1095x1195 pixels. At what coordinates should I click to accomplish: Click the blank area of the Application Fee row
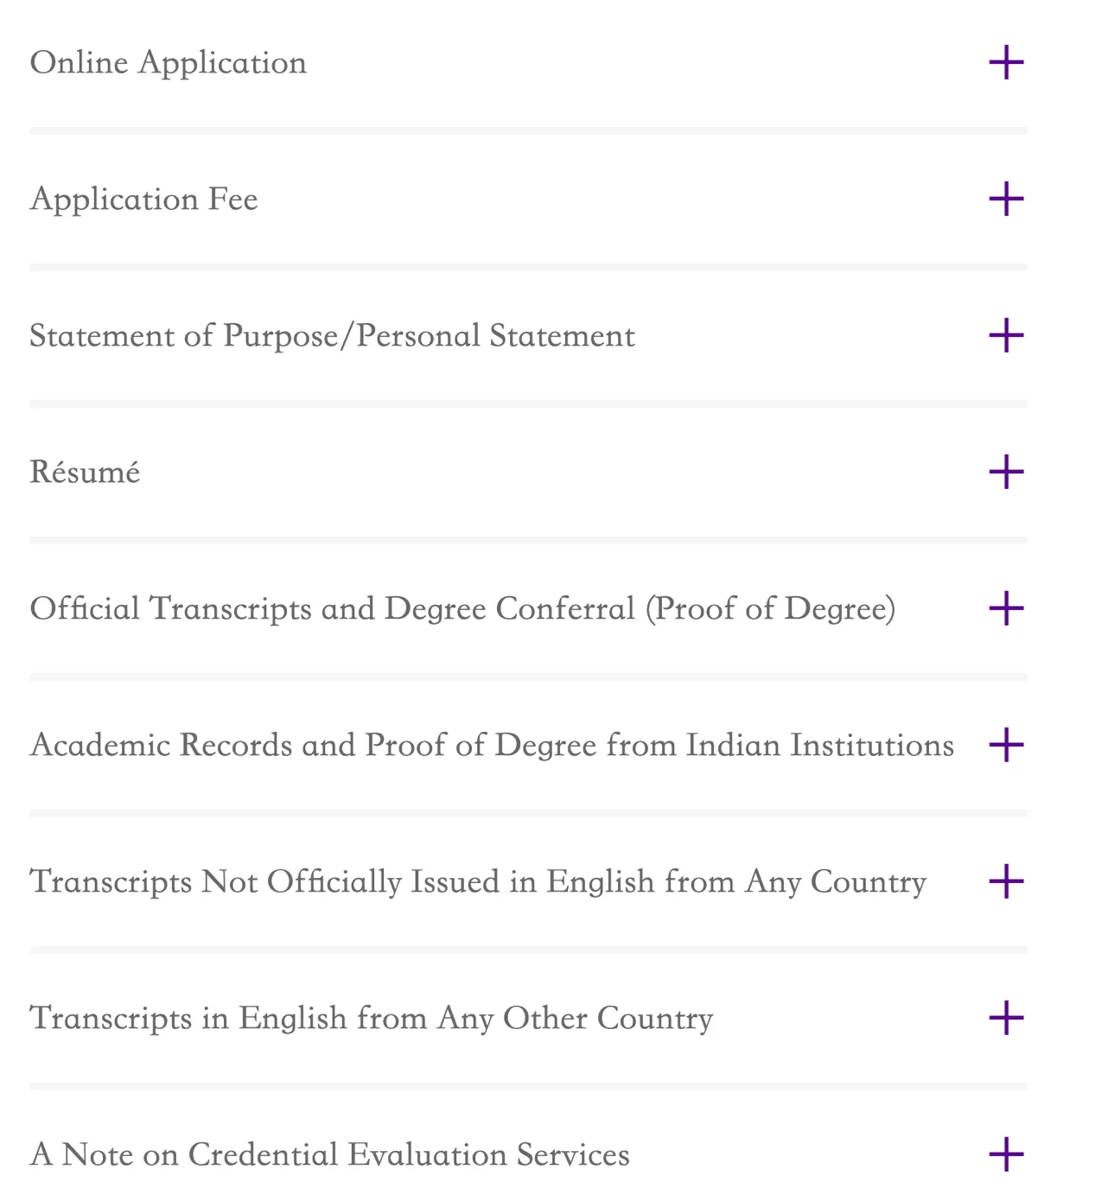point(605,200)
